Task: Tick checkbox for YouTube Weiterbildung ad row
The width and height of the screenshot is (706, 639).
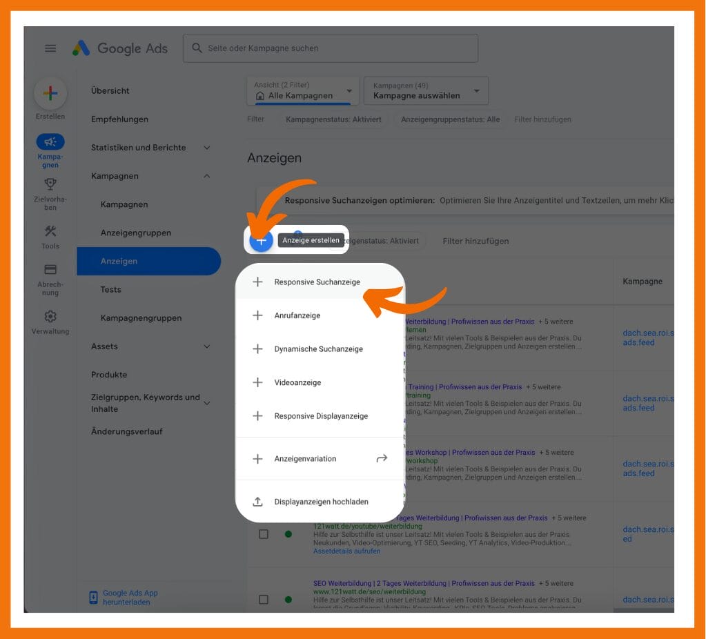Action: pos(264,534)
